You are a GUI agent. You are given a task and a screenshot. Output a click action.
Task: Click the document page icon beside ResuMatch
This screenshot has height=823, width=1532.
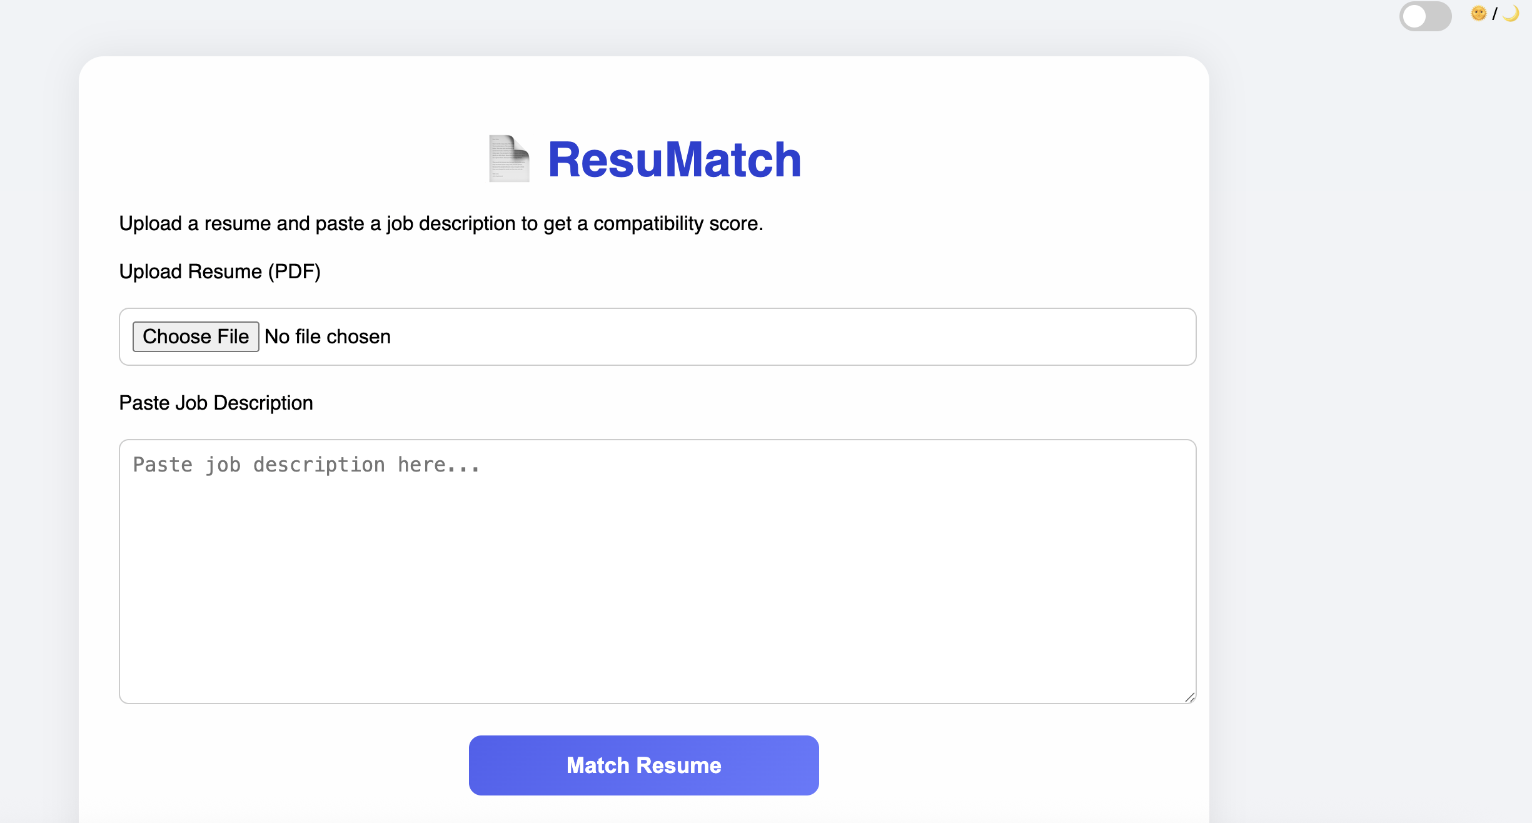tap(508, 159)
